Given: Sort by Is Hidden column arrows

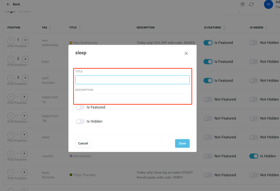Looking at the screenshot, I should pos(267,28).
